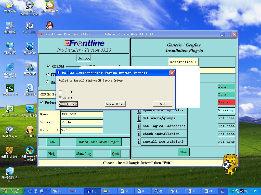
Task: Open the 千千静听 desktop shortcut
Action: (30, 132)
